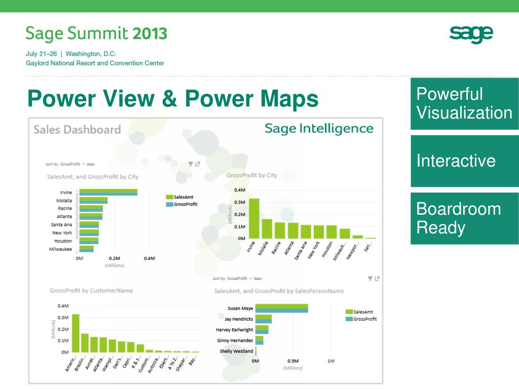Click the Sage logo in the header

(x=471, y=34)
